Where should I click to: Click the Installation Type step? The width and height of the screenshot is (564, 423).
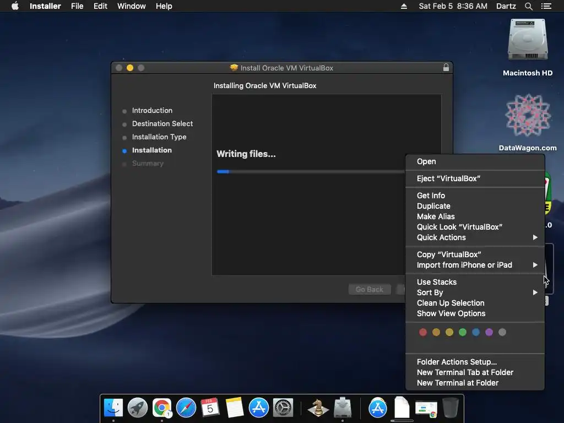pos(159,137)
